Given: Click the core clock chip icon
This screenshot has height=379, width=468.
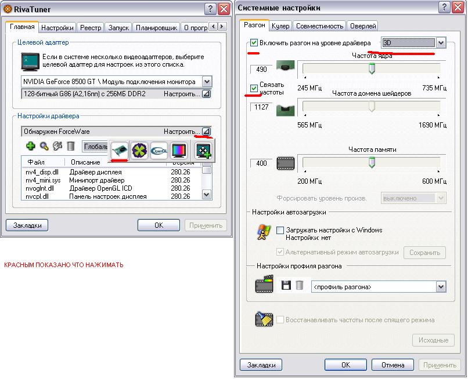Looking at the screenshot, I should 285,65.
